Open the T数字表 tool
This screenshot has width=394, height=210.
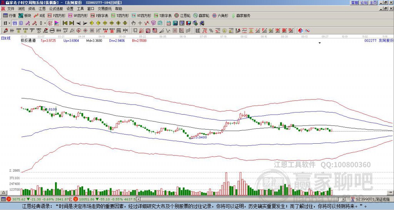163,15
